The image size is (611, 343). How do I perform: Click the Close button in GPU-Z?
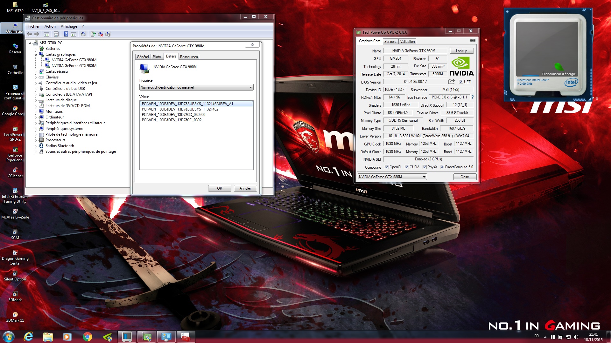click(x=465, y=177)
